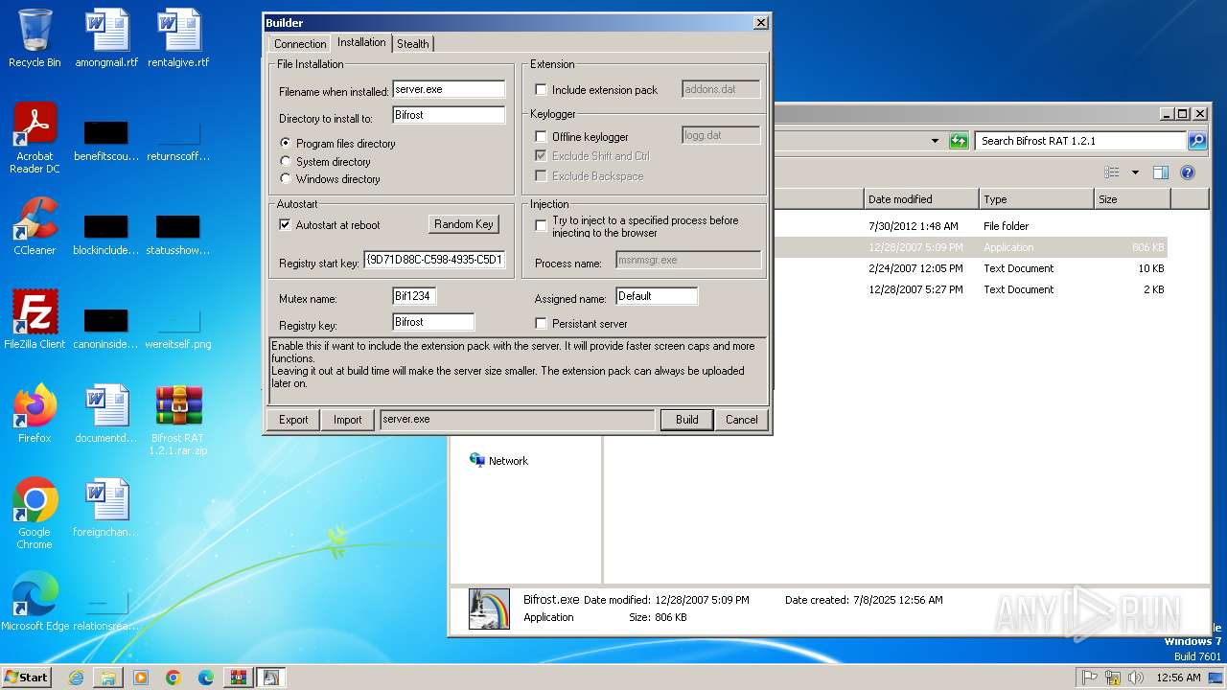Launch Google Chrome desktop shortcut

pos(35,513)
